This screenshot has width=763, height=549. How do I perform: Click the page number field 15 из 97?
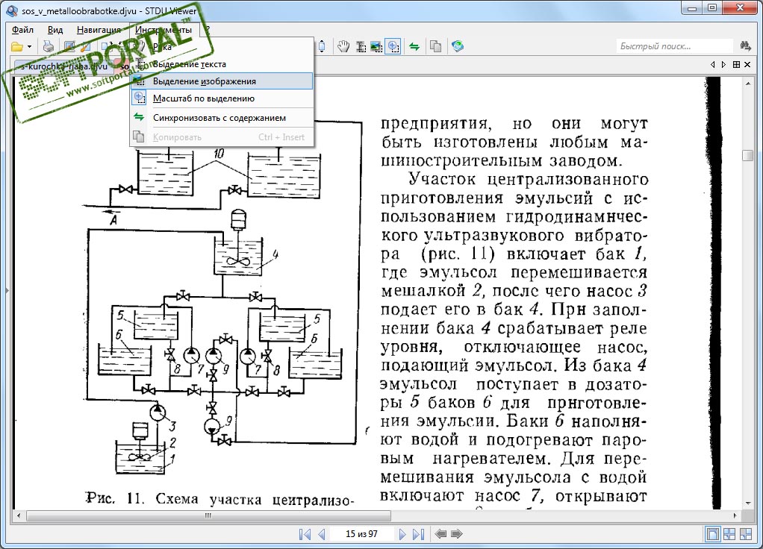pyautogui.click(x=361, y=534)
